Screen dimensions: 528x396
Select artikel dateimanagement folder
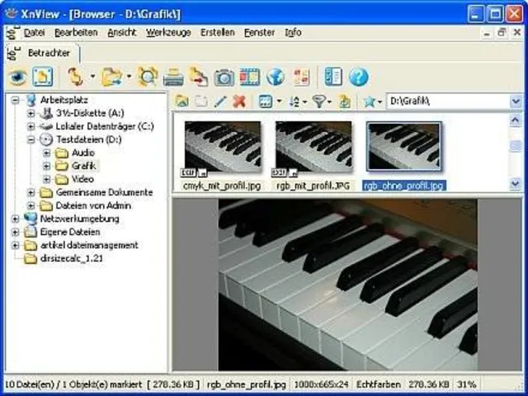point(89,245)
